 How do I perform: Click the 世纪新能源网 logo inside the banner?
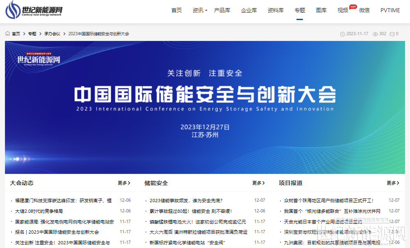tap(39, 60)
